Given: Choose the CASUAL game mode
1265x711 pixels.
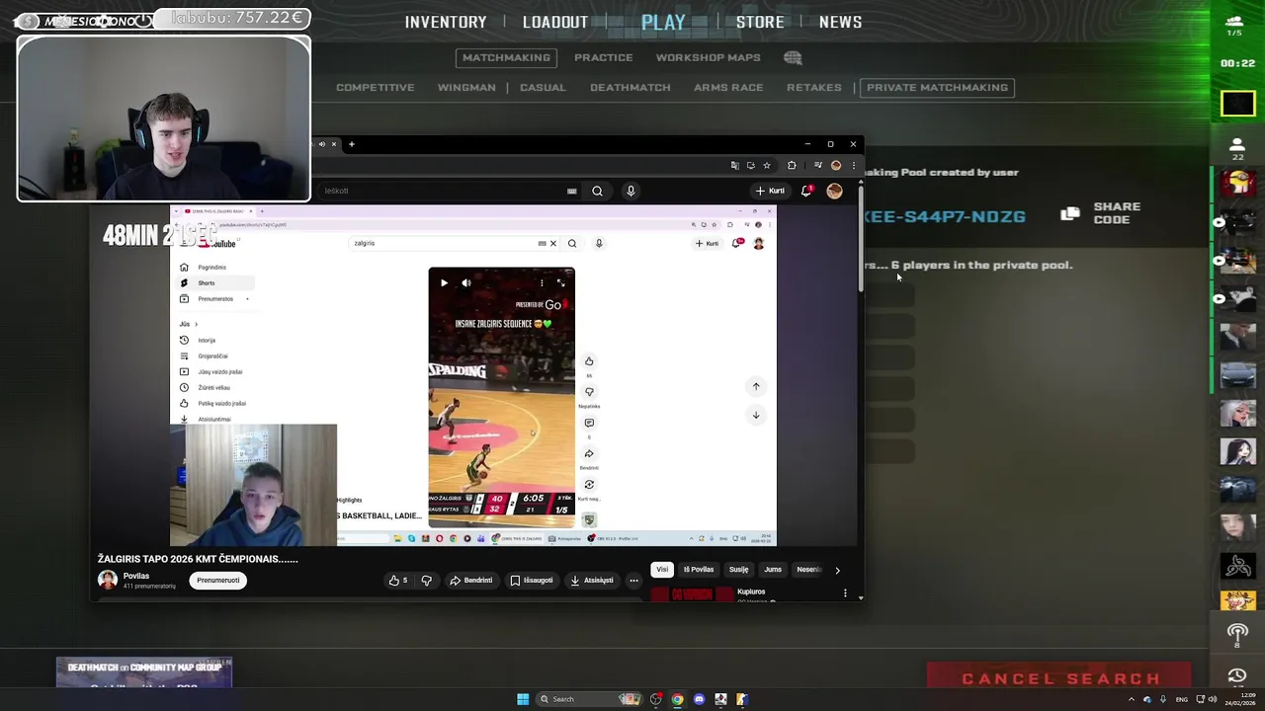Looking at the screenshot, I should point(543,87).
